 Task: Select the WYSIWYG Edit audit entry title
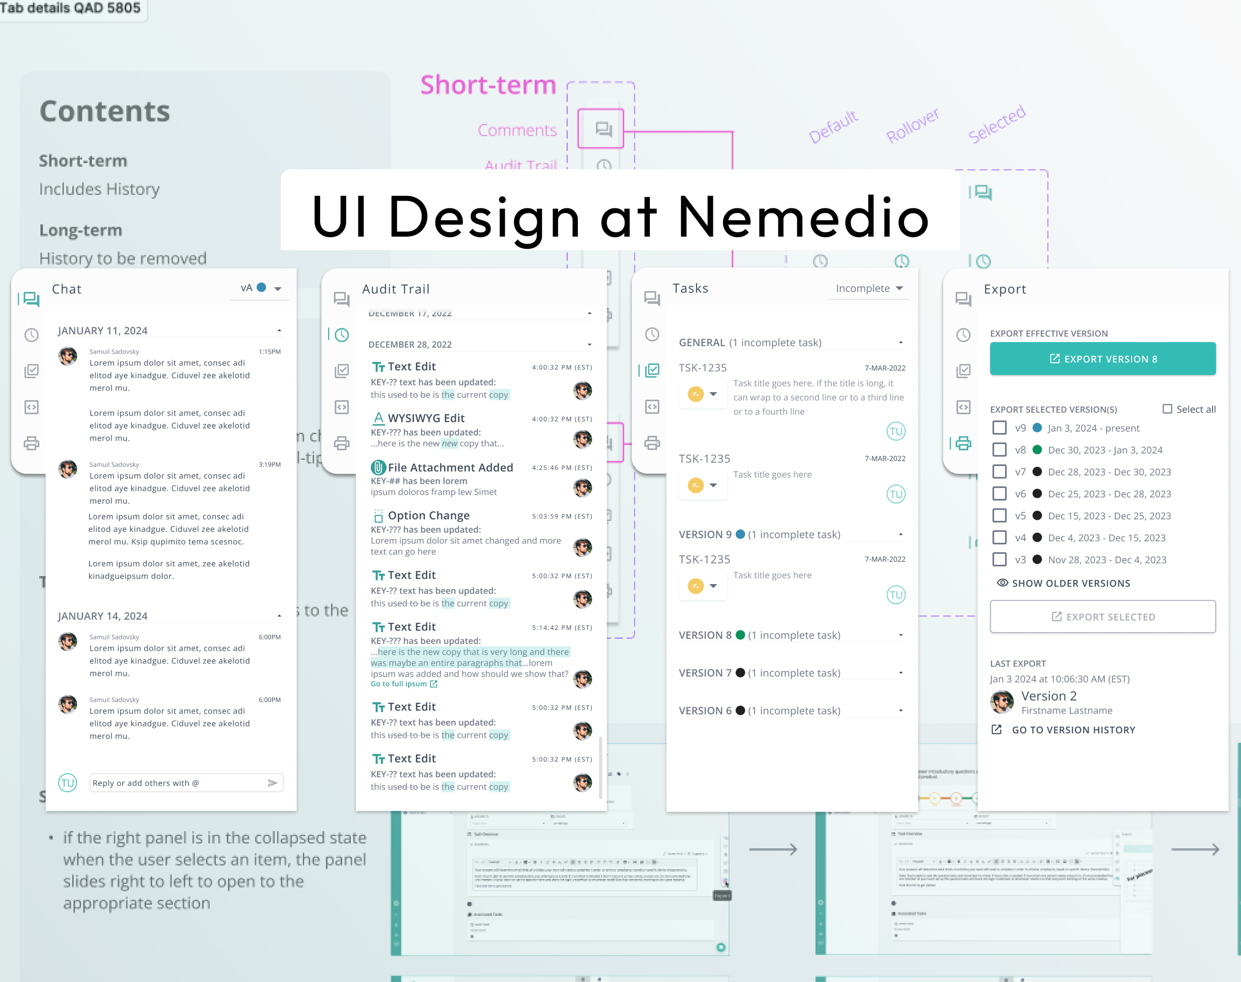pos(426,418)
